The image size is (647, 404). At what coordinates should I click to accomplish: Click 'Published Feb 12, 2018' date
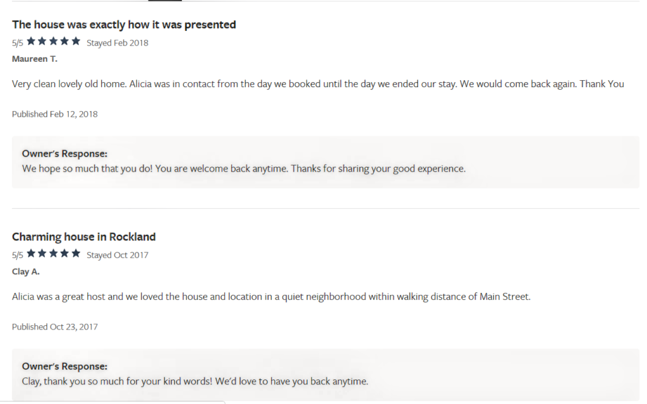click(55, 114)
